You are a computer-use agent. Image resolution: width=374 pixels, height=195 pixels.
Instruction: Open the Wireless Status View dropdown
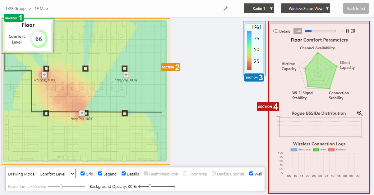[x=305, y=9]
